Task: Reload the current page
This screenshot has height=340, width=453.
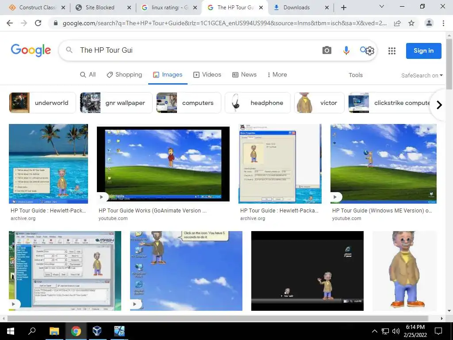Action: (38, 23)
